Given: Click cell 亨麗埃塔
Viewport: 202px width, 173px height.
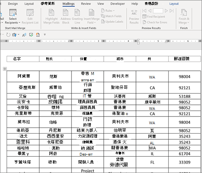Looking at the screenshot, I should click(23, 162).
